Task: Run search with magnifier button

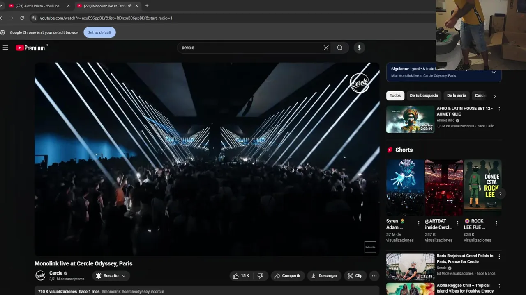Action: click(x=340, y=48)
